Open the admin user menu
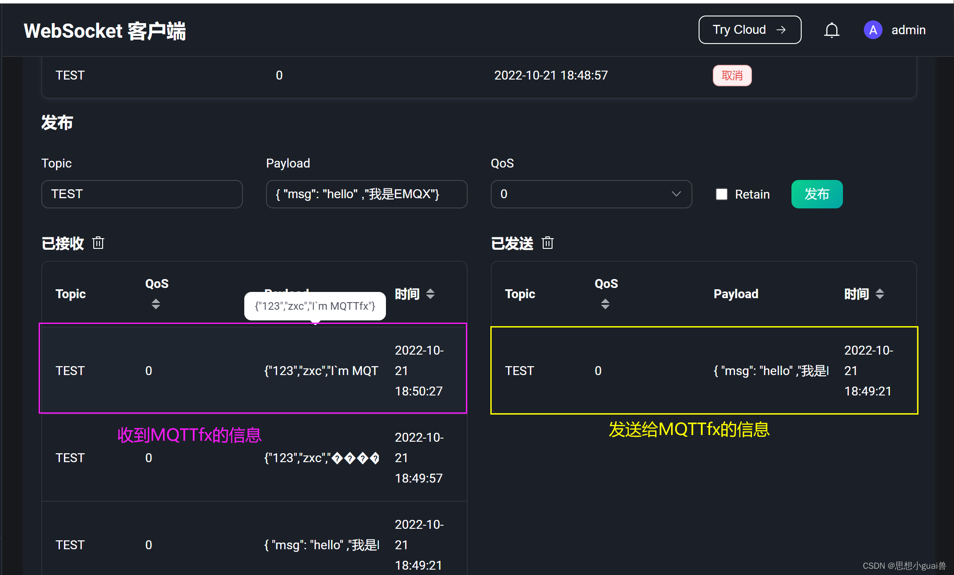Viewport: 954px width, 575px height. click(x=908, y=30)
